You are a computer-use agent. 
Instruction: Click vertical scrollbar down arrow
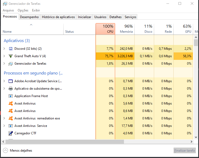point(196,137)
